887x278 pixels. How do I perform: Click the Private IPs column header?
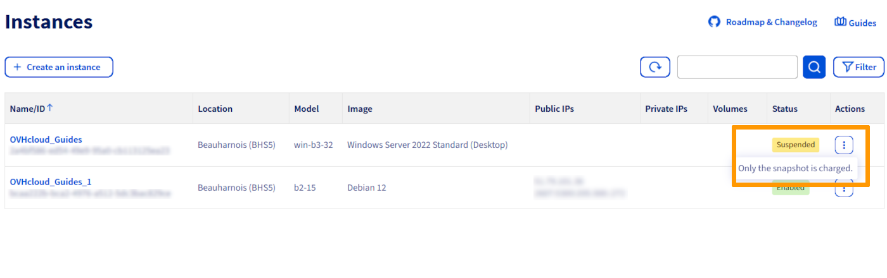(666, 109)
